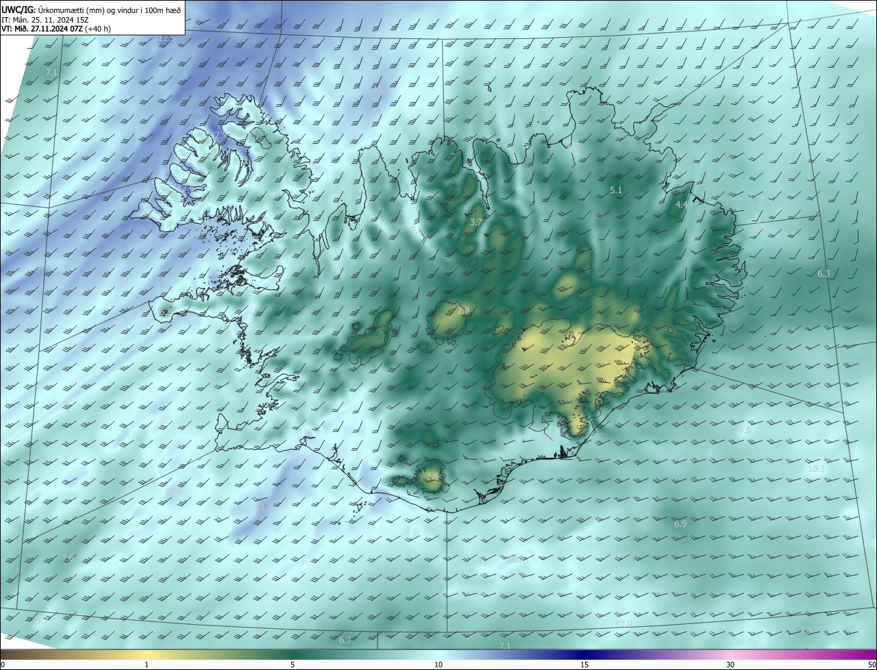Select the dark blue color at scale value 15

(x=584, y=654)
